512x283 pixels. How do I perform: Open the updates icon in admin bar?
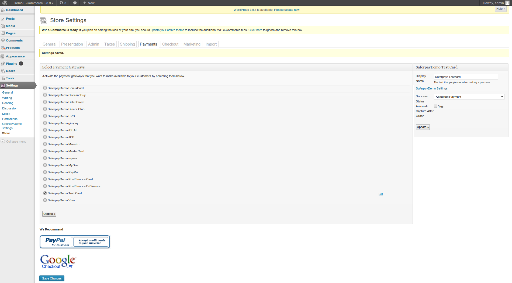(x=61, y=3)
